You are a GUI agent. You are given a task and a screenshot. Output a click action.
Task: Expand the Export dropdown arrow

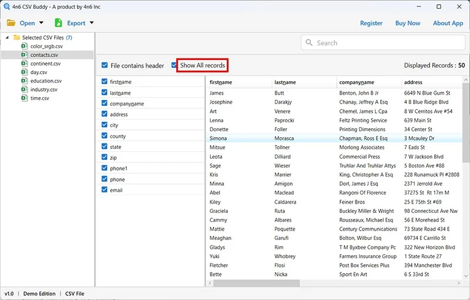coord(92,24)
